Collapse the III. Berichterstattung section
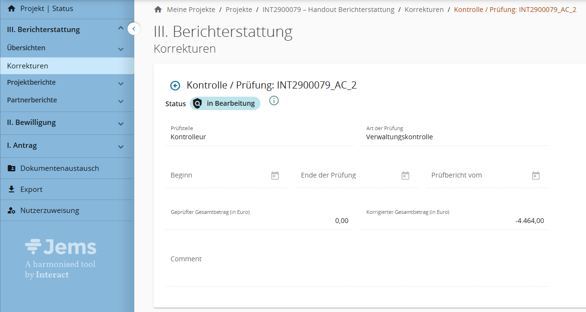586x312 pixels. pos(121,29)
